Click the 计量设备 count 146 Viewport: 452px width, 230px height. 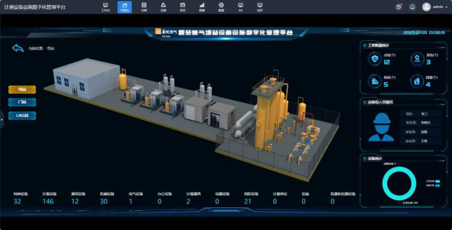tap(48, 201)
